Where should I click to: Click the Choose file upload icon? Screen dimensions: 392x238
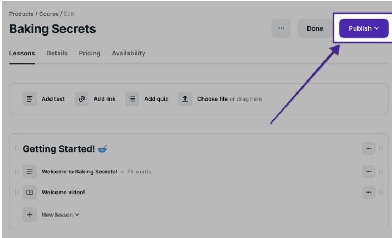[x=185, y=99]
